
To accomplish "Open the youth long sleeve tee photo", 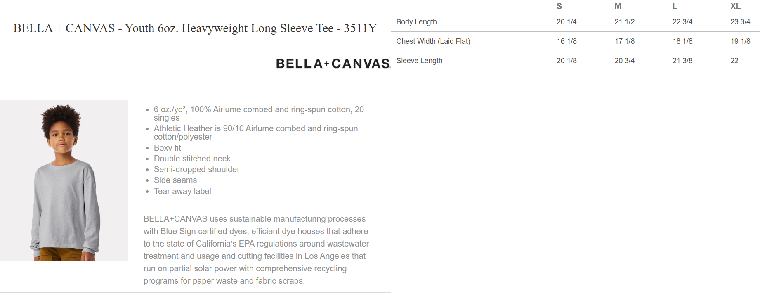I will tap(64, 181).
